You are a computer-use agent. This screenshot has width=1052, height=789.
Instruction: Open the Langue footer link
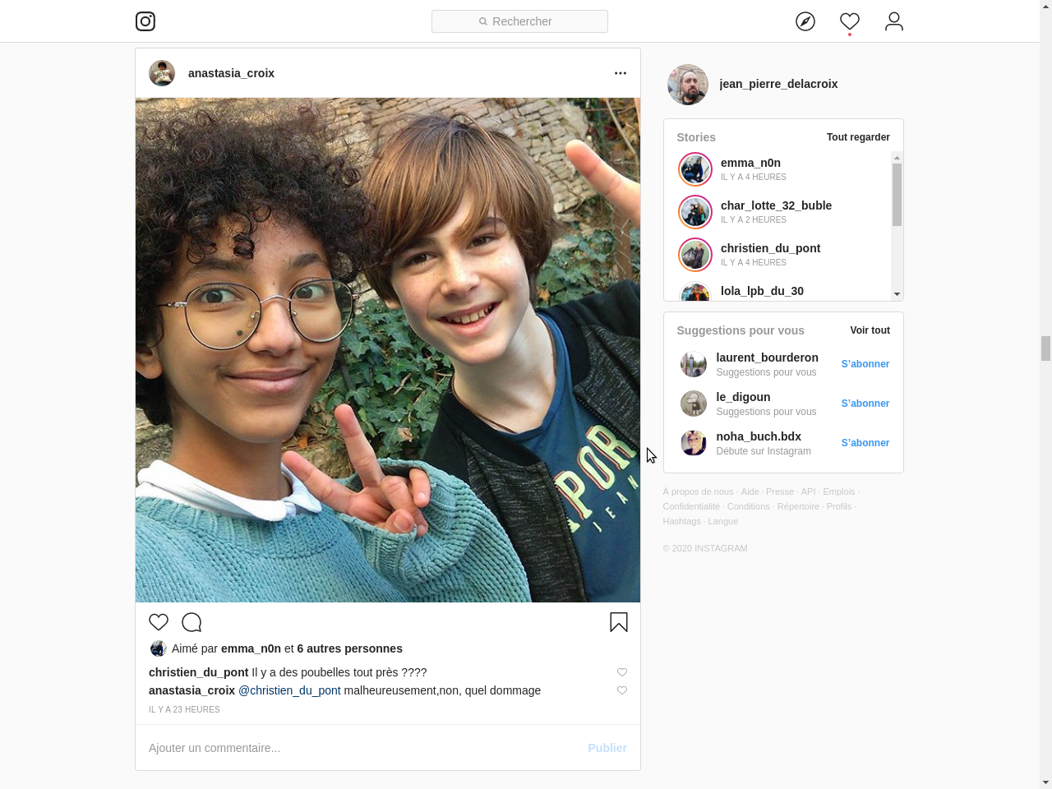coord(723,521)
